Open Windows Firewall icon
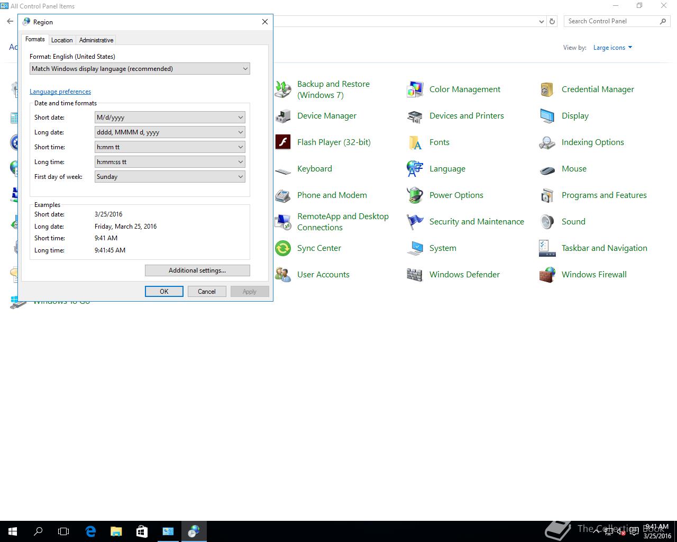Viewport: 677px width, 542px height. pyautogui.click(x=547, y=275)
